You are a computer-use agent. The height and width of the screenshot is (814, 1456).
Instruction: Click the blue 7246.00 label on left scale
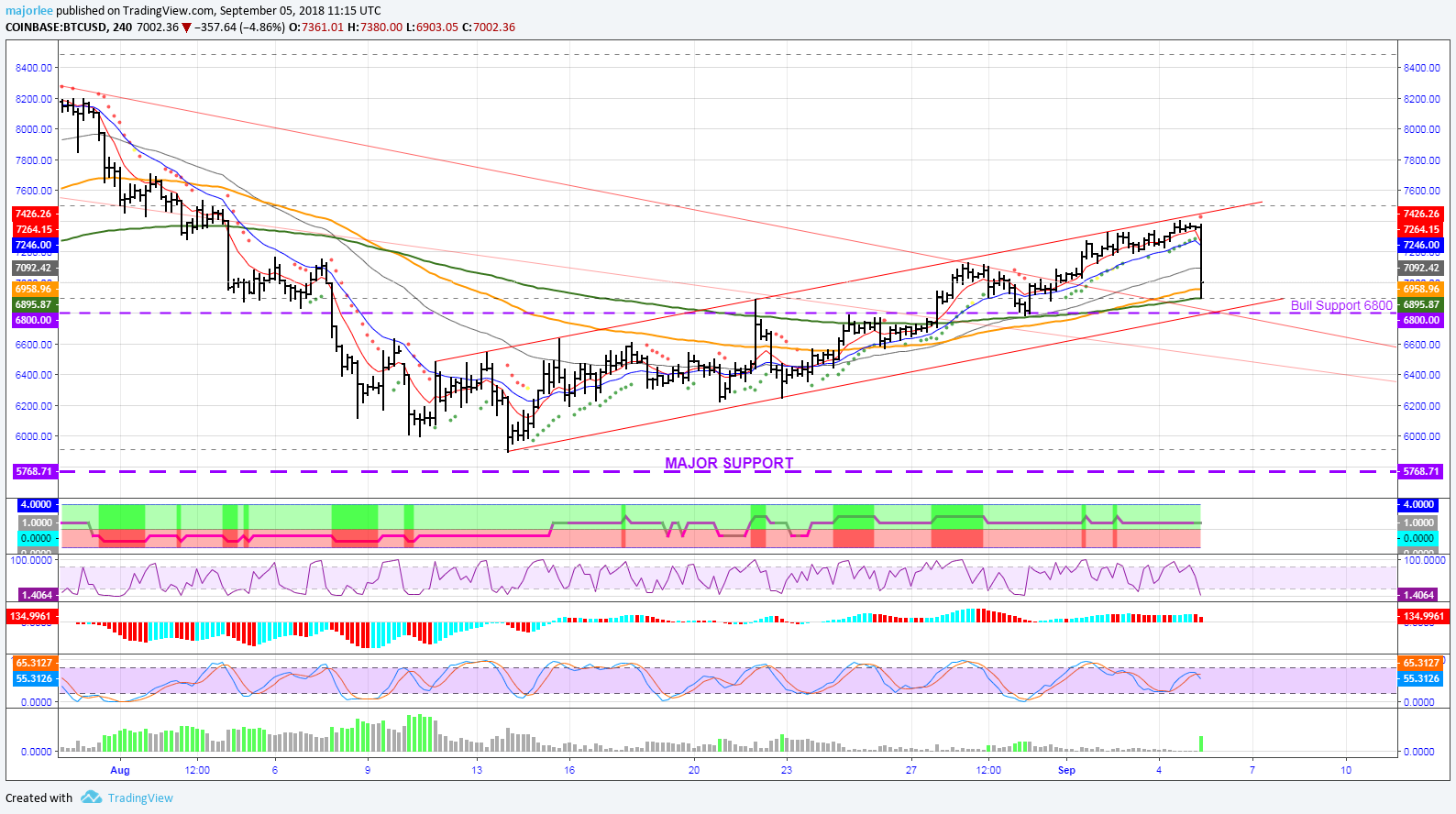[34, 245]
